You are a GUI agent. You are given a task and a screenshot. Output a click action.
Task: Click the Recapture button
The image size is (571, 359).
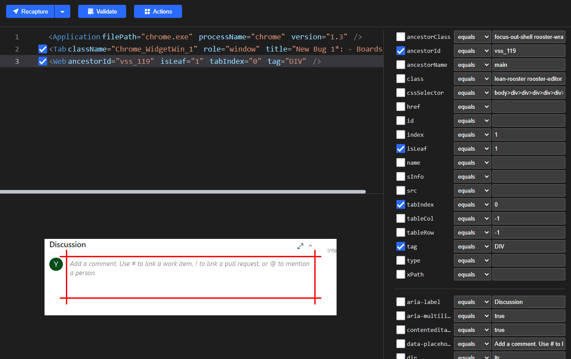tap(30, 11)
